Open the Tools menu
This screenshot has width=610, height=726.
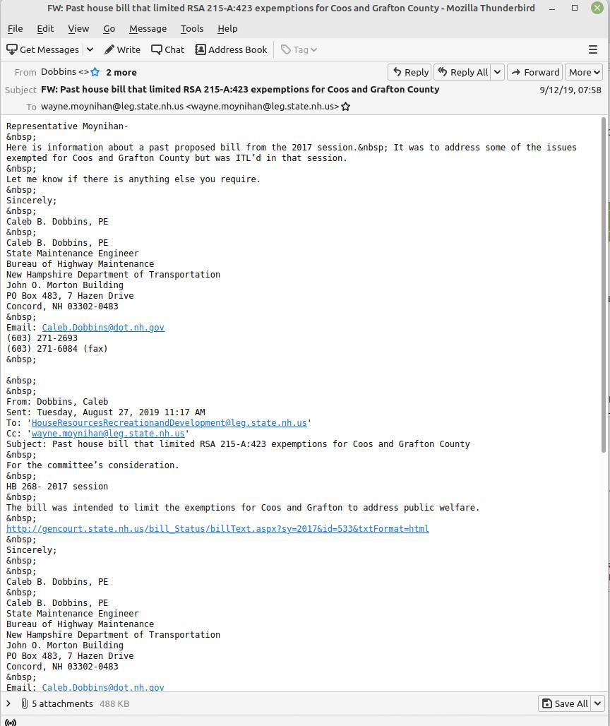191,28
